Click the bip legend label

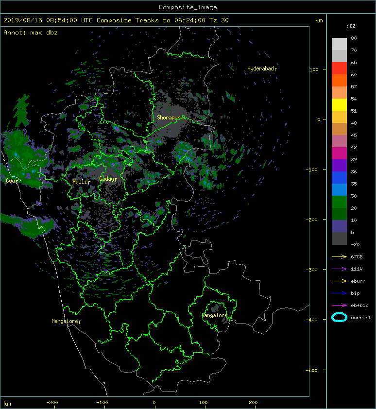coord(356,293)
